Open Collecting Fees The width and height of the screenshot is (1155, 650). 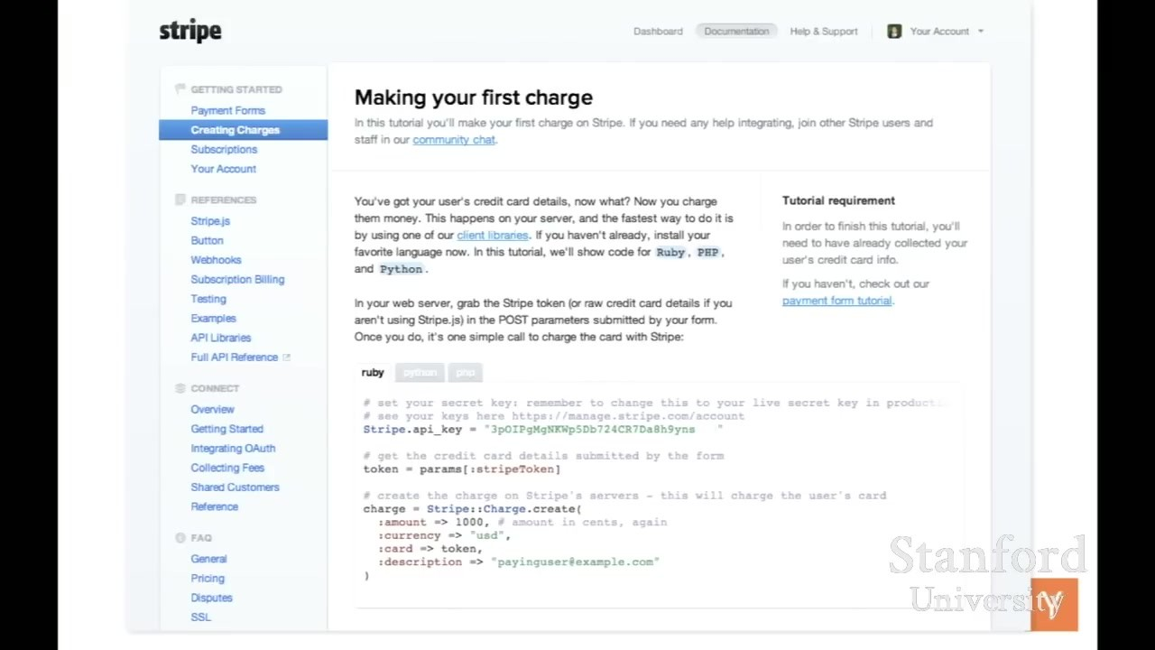[227, 468]
